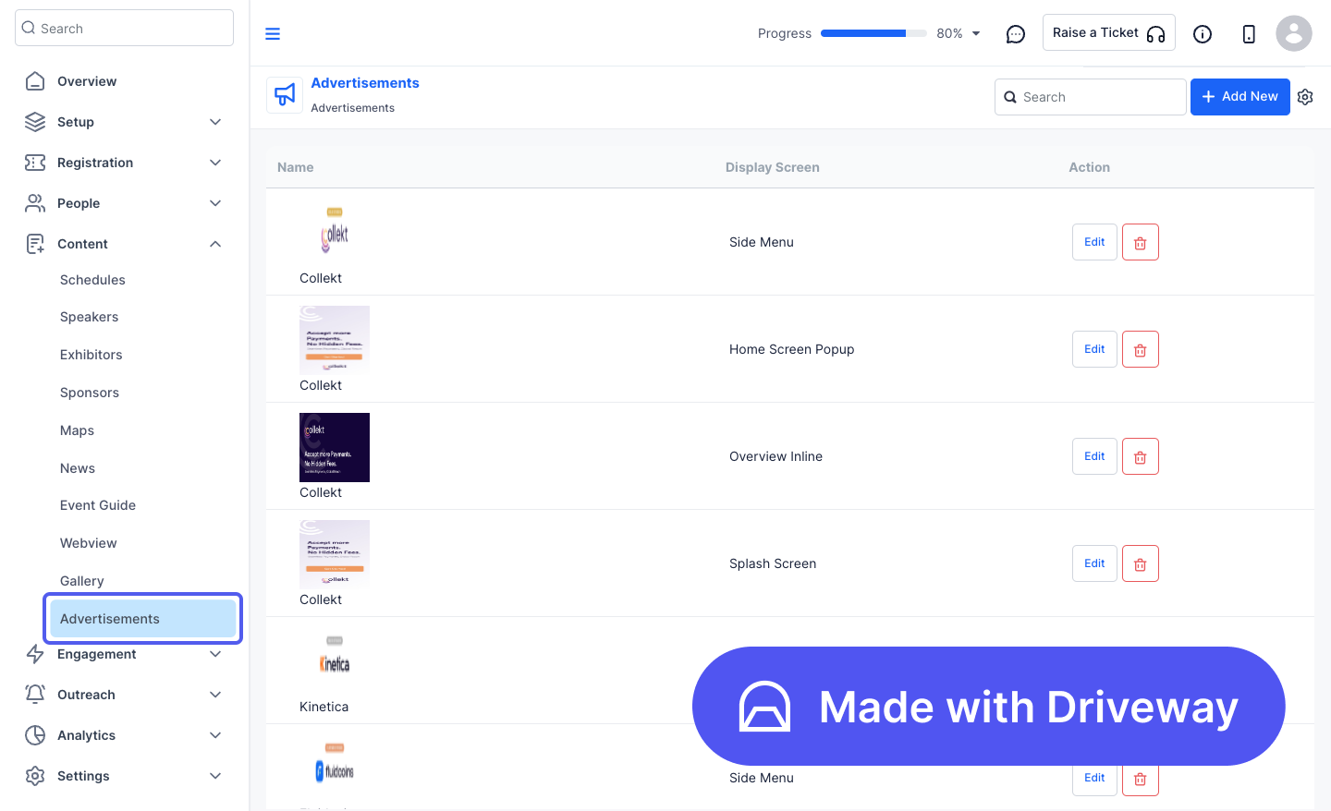Expand the People section chevron
This screenshot has width=1331, height=811.
tap(215, 203)
